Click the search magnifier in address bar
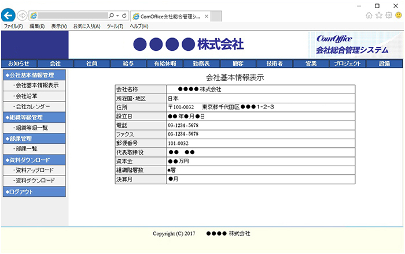The image size is (405, 254). click(x=111, y=16)
